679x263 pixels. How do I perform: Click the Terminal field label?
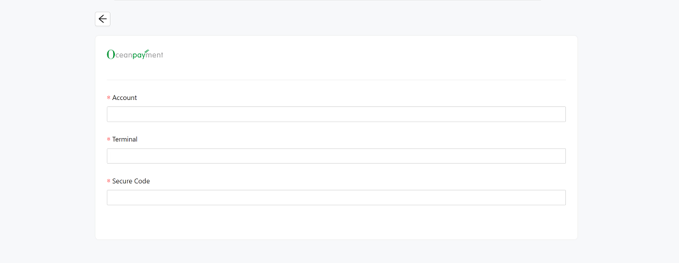125,139
